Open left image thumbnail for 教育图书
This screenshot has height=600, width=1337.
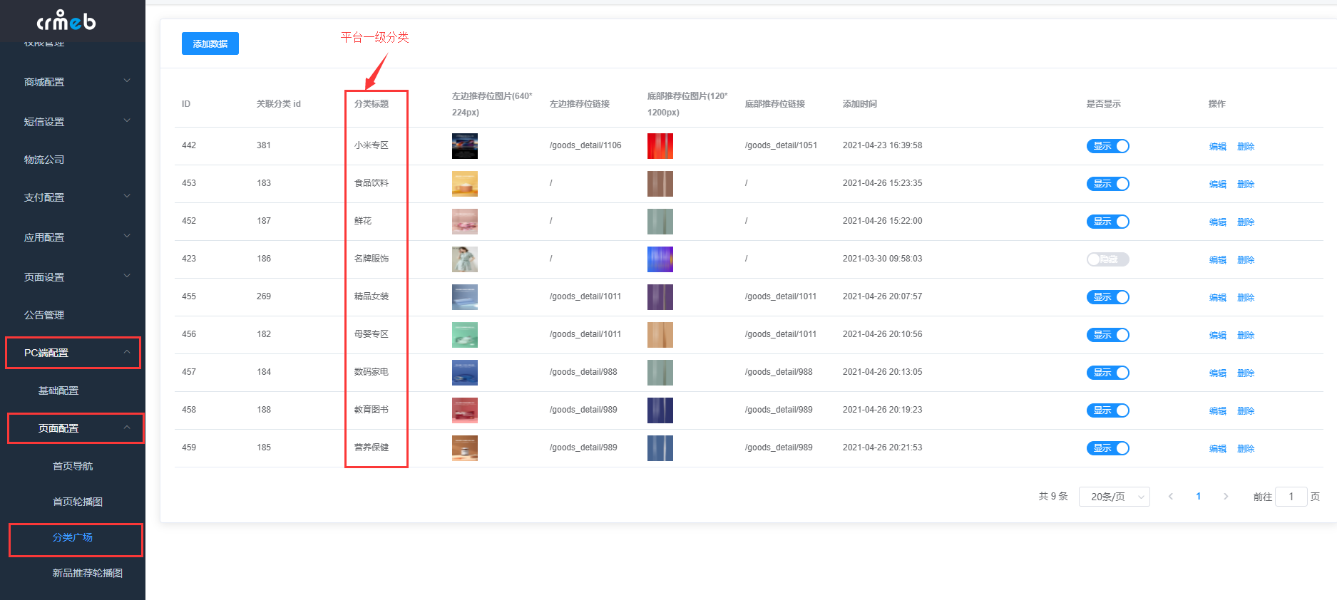[x=465, y=410]
